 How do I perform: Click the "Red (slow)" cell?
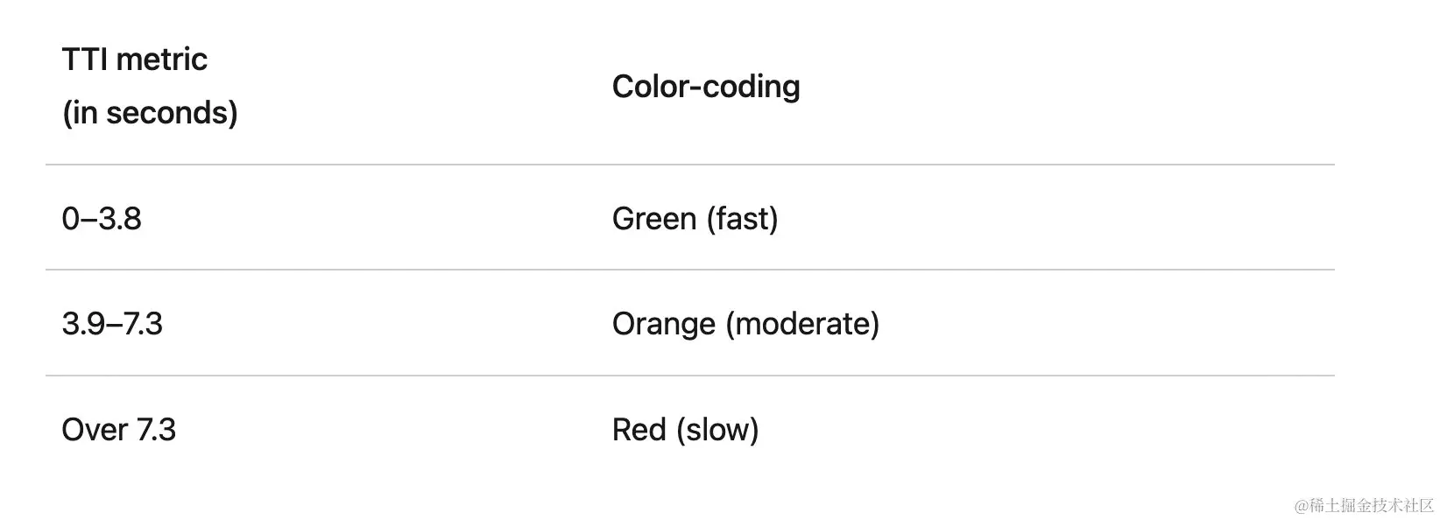pyautogui.click(x=686, y=430)
